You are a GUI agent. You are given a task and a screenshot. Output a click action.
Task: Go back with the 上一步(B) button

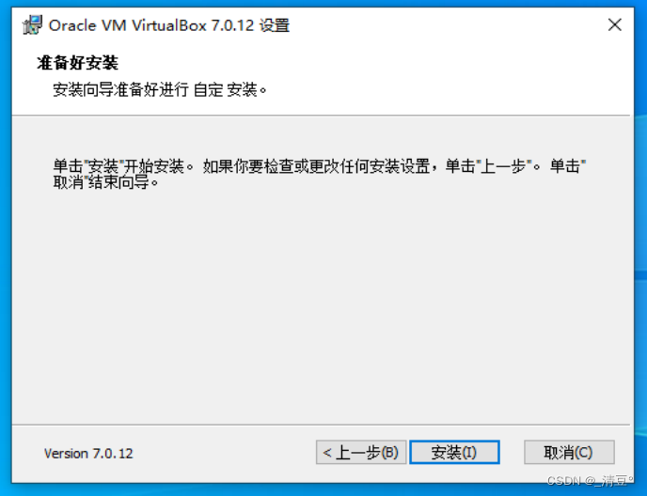click(x=361, y=452)
